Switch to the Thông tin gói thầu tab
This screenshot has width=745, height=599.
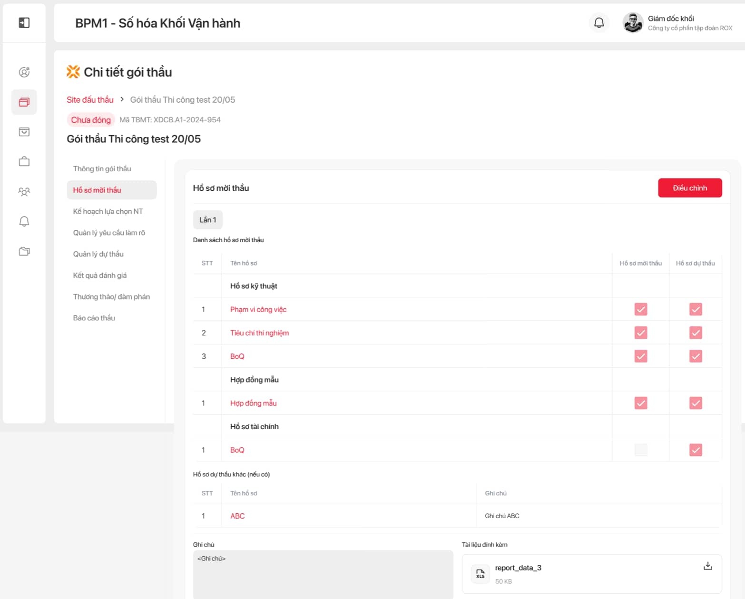pos(102,169)
